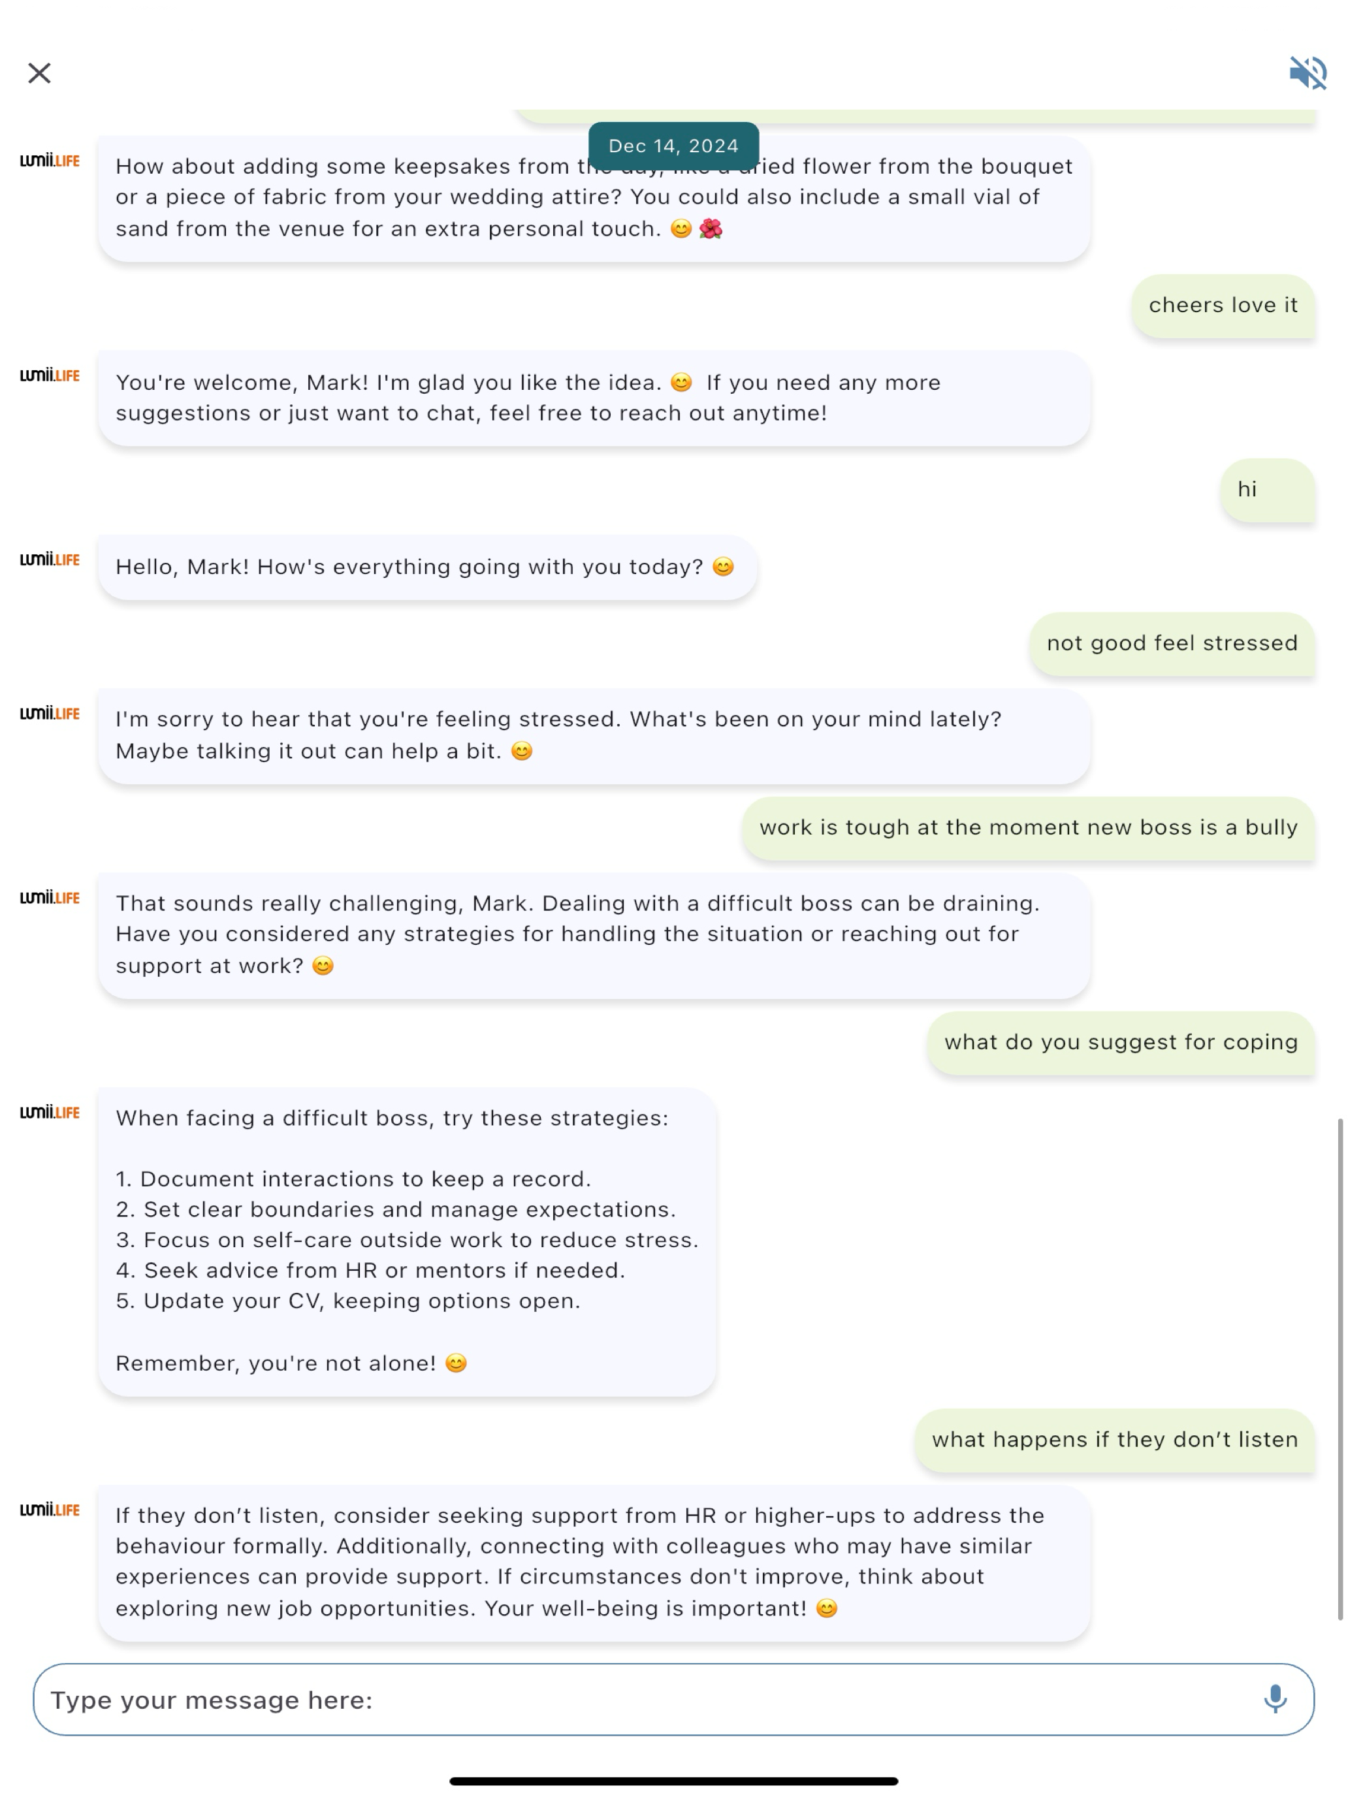Select the 'hi' user message bubble

click(1268, 490)
